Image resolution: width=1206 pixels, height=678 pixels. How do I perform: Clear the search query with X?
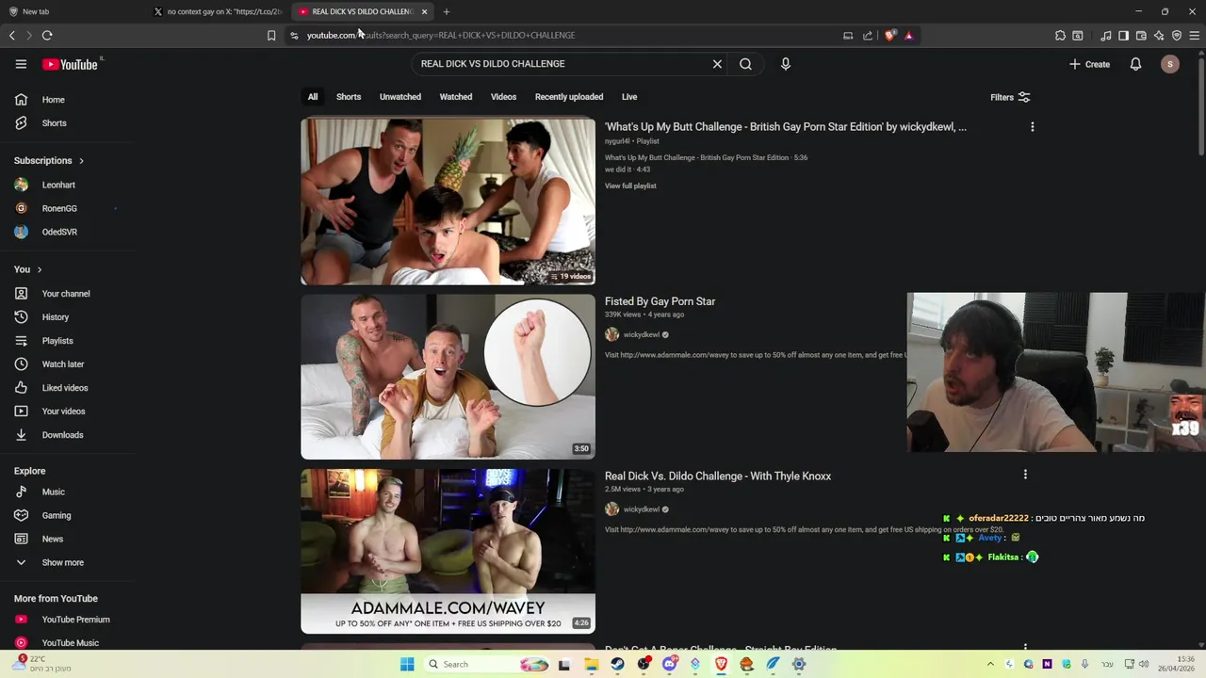point(717,64)
